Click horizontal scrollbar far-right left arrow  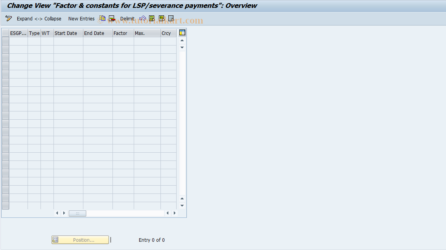click(x=168, y=213)
